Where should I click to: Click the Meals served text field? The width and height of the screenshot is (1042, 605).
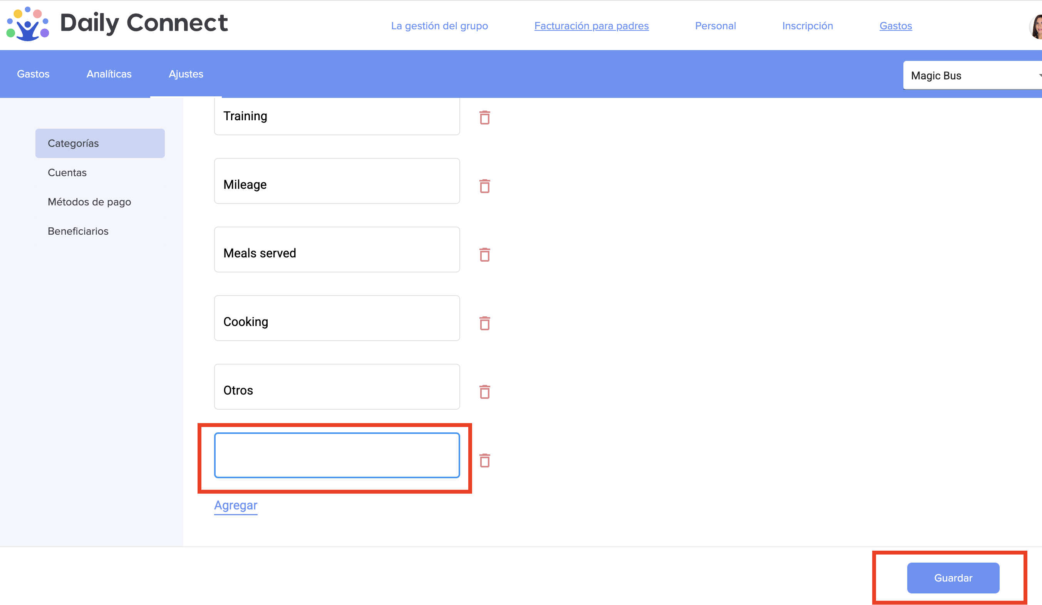coord(337,250)
